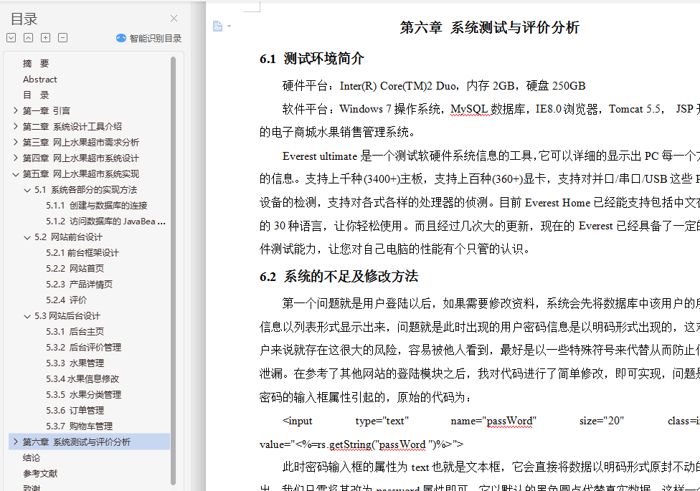700x491 pixels.
Task: Go to the 结论 entry
Action: point(32,458)
